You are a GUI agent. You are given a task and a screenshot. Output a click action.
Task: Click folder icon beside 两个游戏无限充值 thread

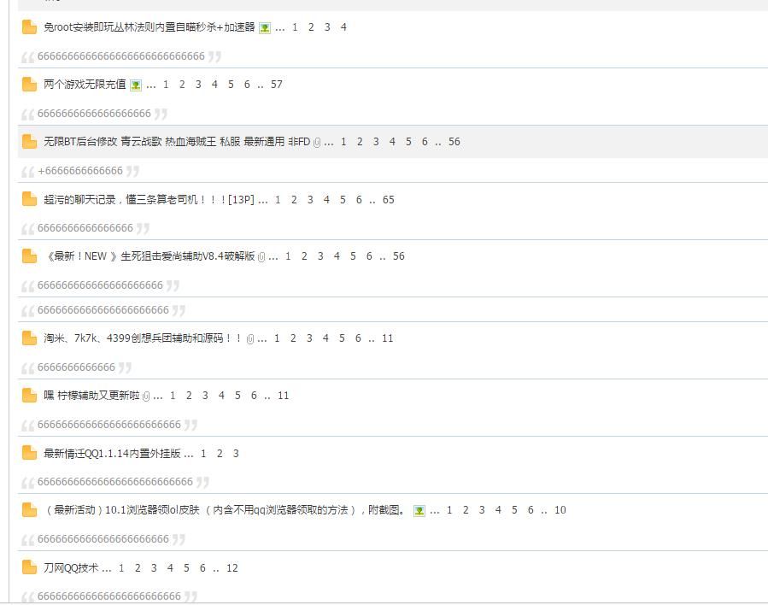tap(29, 85)
